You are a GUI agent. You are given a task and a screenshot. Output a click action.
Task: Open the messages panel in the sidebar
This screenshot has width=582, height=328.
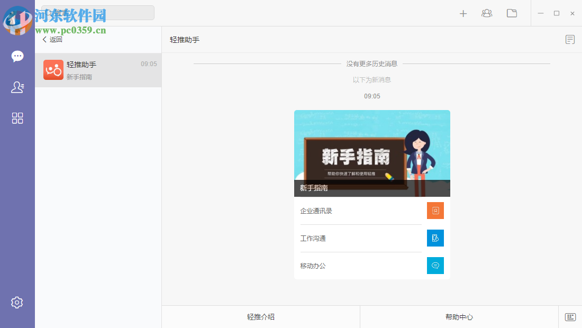coord(17,56)
